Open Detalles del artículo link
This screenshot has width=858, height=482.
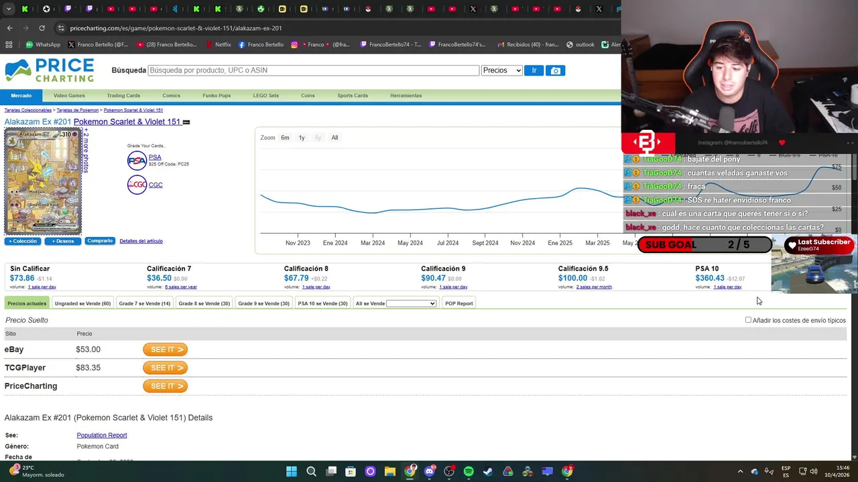[141, 241]
